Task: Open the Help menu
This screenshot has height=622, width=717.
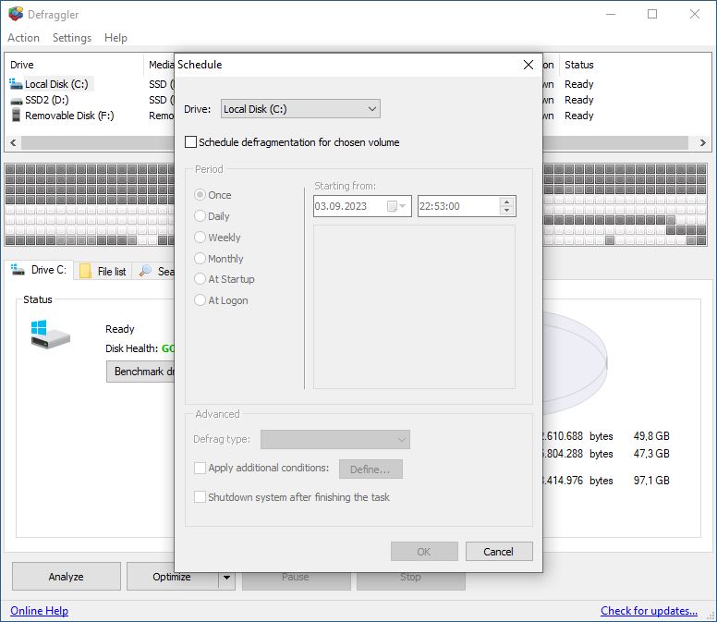Action: point(115,38)
